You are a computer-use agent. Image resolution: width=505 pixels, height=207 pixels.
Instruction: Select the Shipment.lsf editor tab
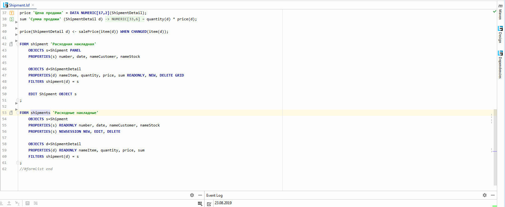19,5
